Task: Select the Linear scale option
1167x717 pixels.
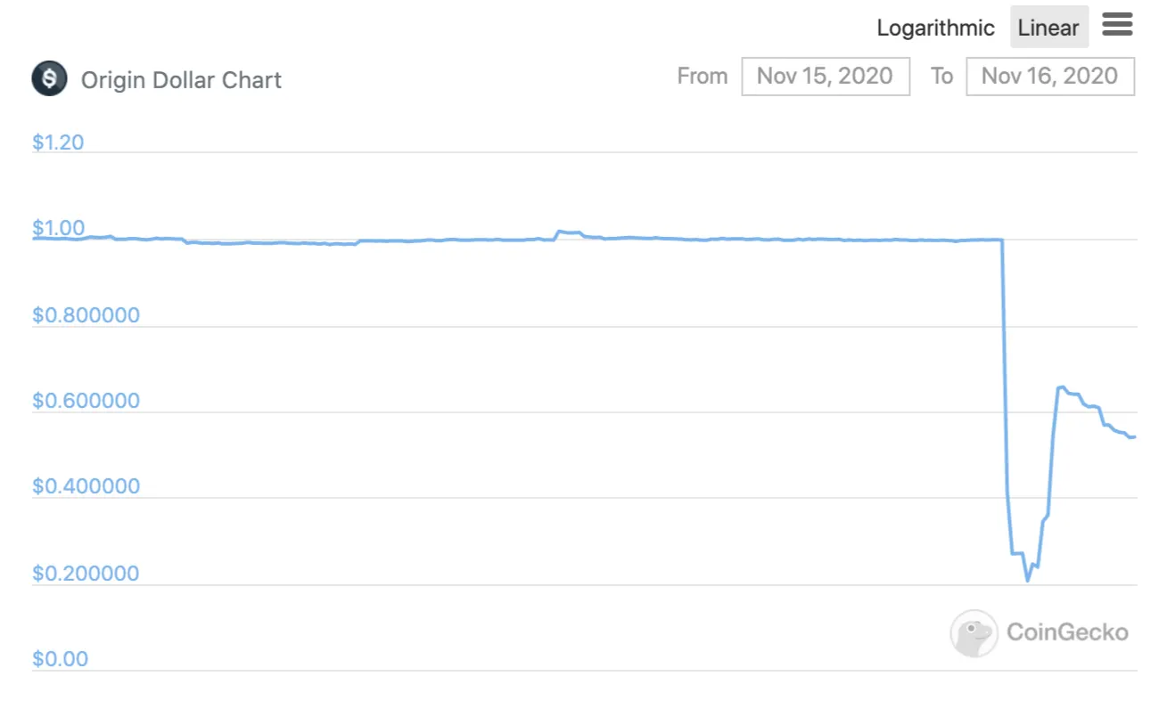Action: tap(1048, 28)
